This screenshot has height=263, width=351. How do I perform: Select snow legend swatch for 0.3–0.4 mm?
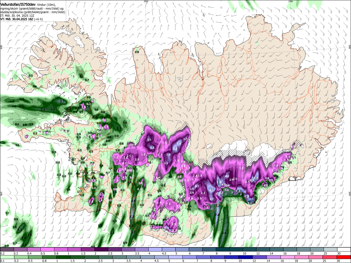pyautogui.click(x=20, y=249)
